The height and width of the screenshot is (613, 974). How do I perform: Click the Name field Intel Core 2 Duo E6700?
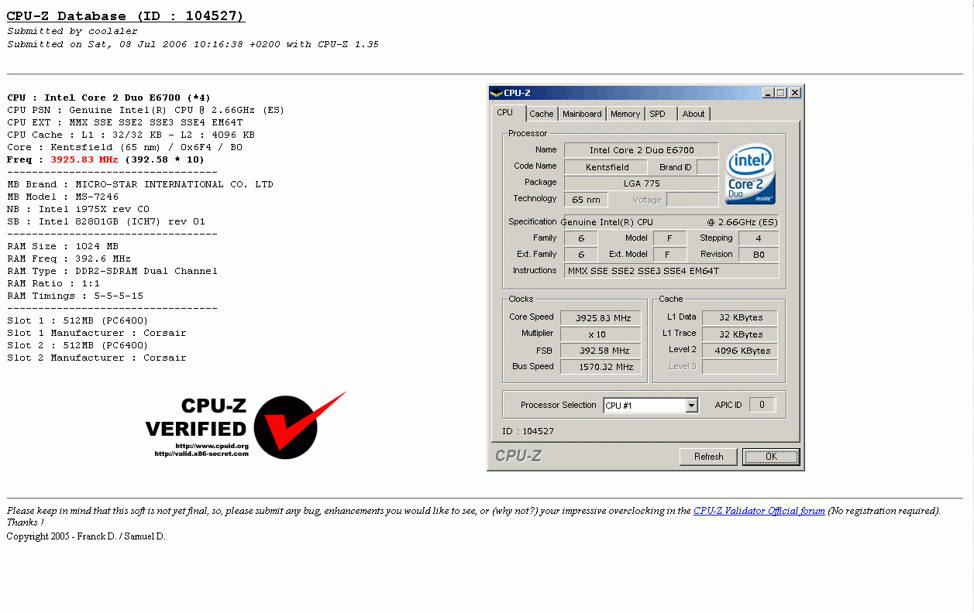coord(642,150)
